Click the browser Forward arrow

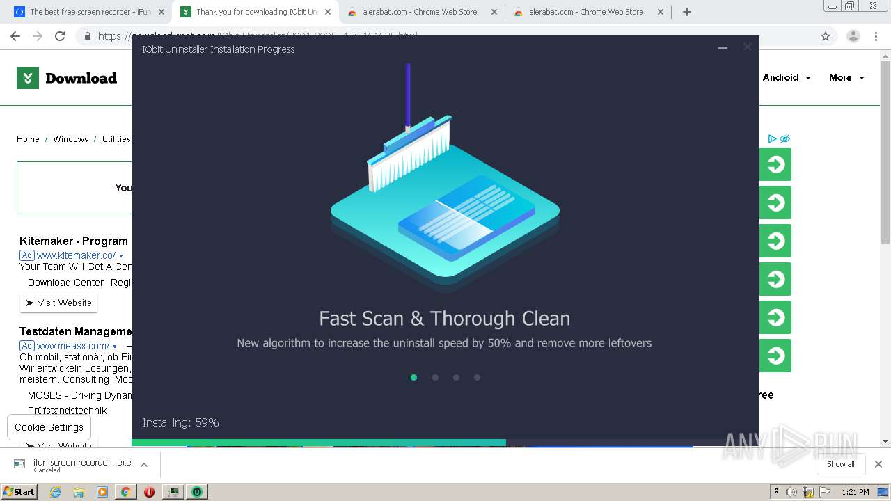pyautogui.click(x=38, y=36)
